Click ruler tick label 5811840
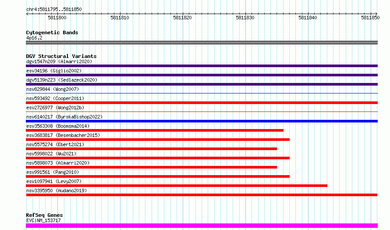Viewport: 390px width, 230px height. tap(308, 18)
